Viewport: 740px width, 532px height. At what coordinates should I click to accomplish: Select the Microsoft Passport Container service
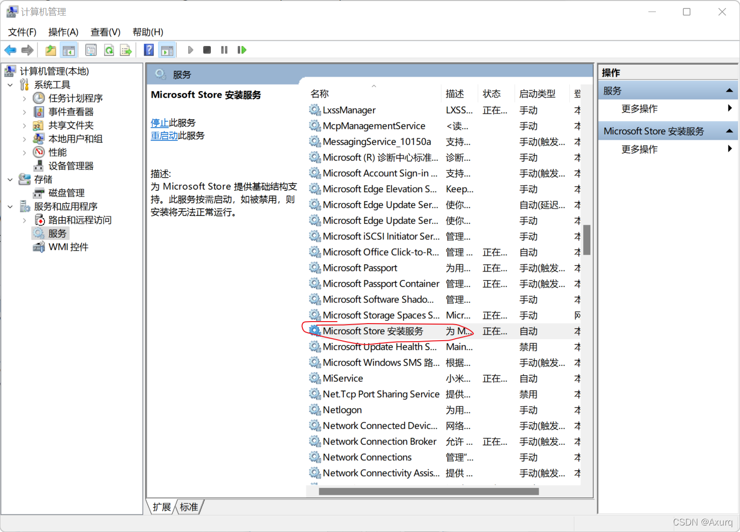click(444, 284)
